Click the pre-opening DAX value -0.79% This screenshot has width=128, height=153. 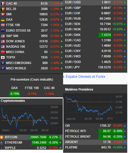[x=15, y=94]
